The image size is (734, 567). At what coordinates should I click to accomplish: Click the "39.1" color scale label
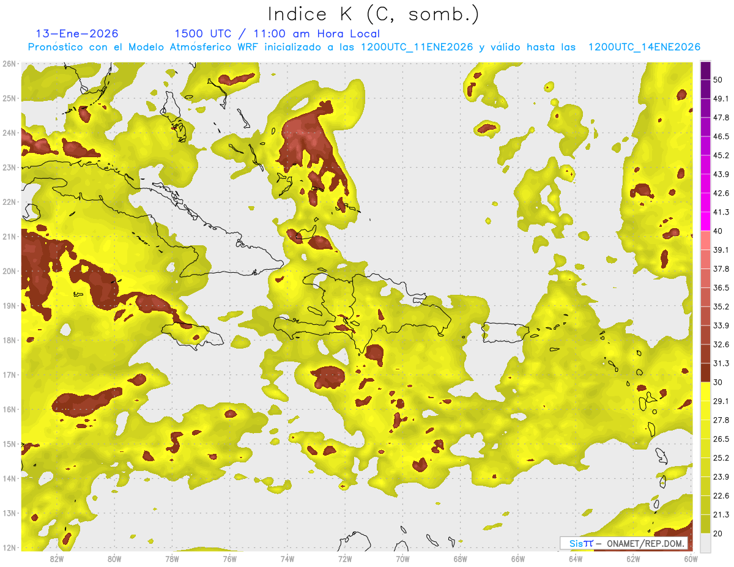721,250
